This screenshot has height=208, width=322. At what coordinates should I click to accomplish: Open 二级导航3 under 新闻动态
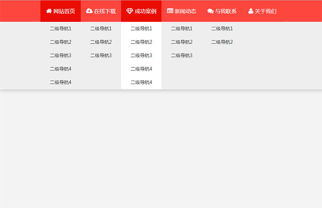tap(182, 55)
